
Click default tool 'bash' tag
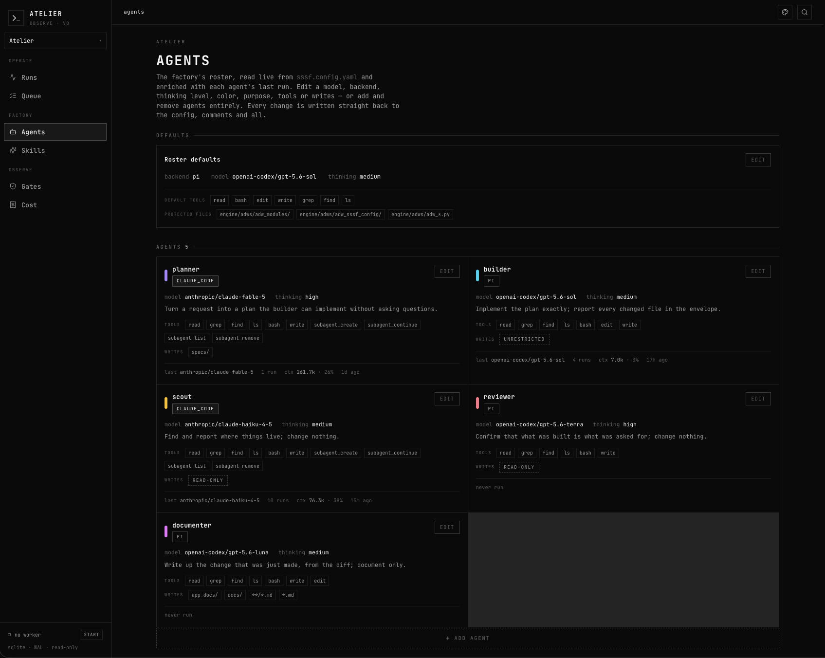point(241,200)
